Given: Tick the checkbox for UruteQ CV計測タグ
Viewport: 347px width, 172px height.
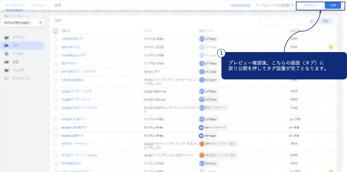Looking at the screenshot, I should click(56, 128).
